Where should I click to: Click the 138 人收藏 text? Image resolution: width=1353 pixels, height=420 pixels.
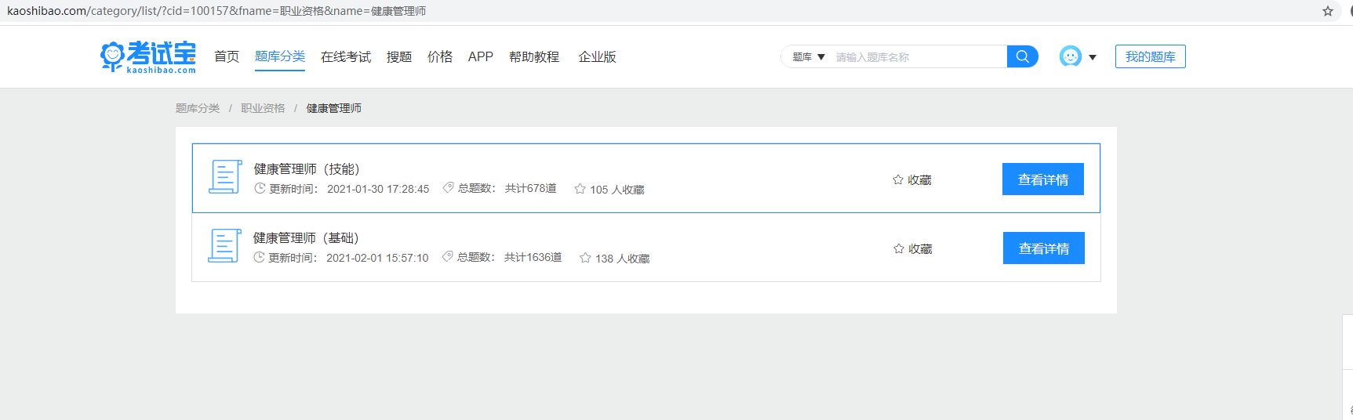(623, 259)
